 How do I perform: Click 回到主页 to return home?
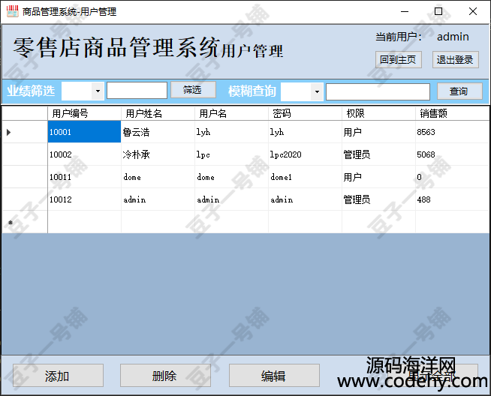click(x=399, y=59)
